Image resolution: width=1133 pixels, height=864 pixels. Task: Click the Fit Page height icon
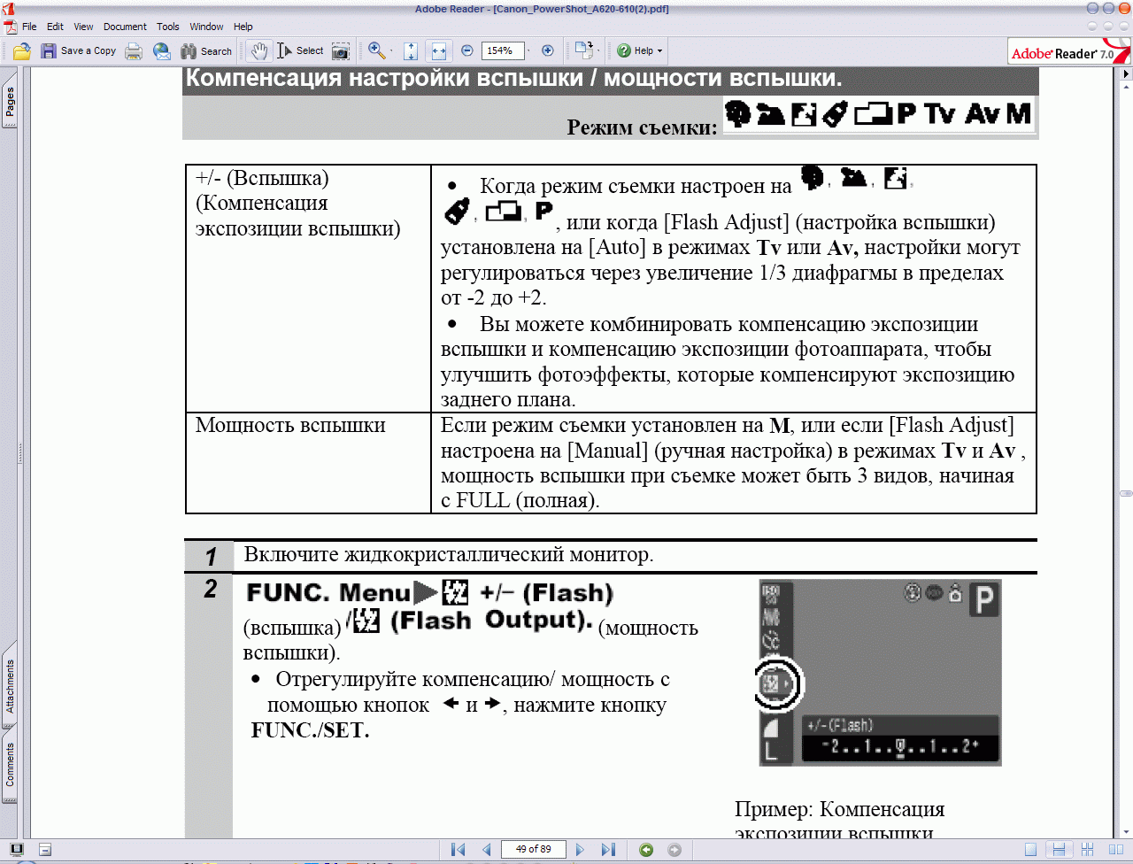pos(411,51)
